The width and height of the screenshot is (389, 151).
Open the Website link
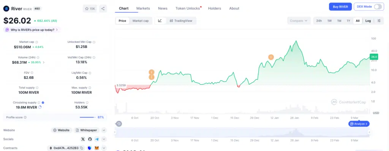coord(62,130)
